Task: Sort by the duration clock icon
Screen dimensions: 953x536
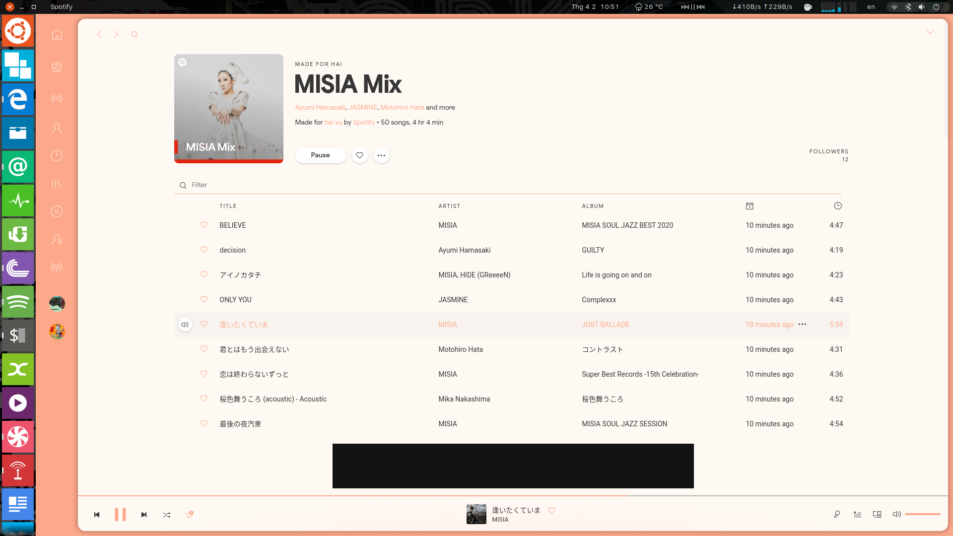Action: [838, 206]
